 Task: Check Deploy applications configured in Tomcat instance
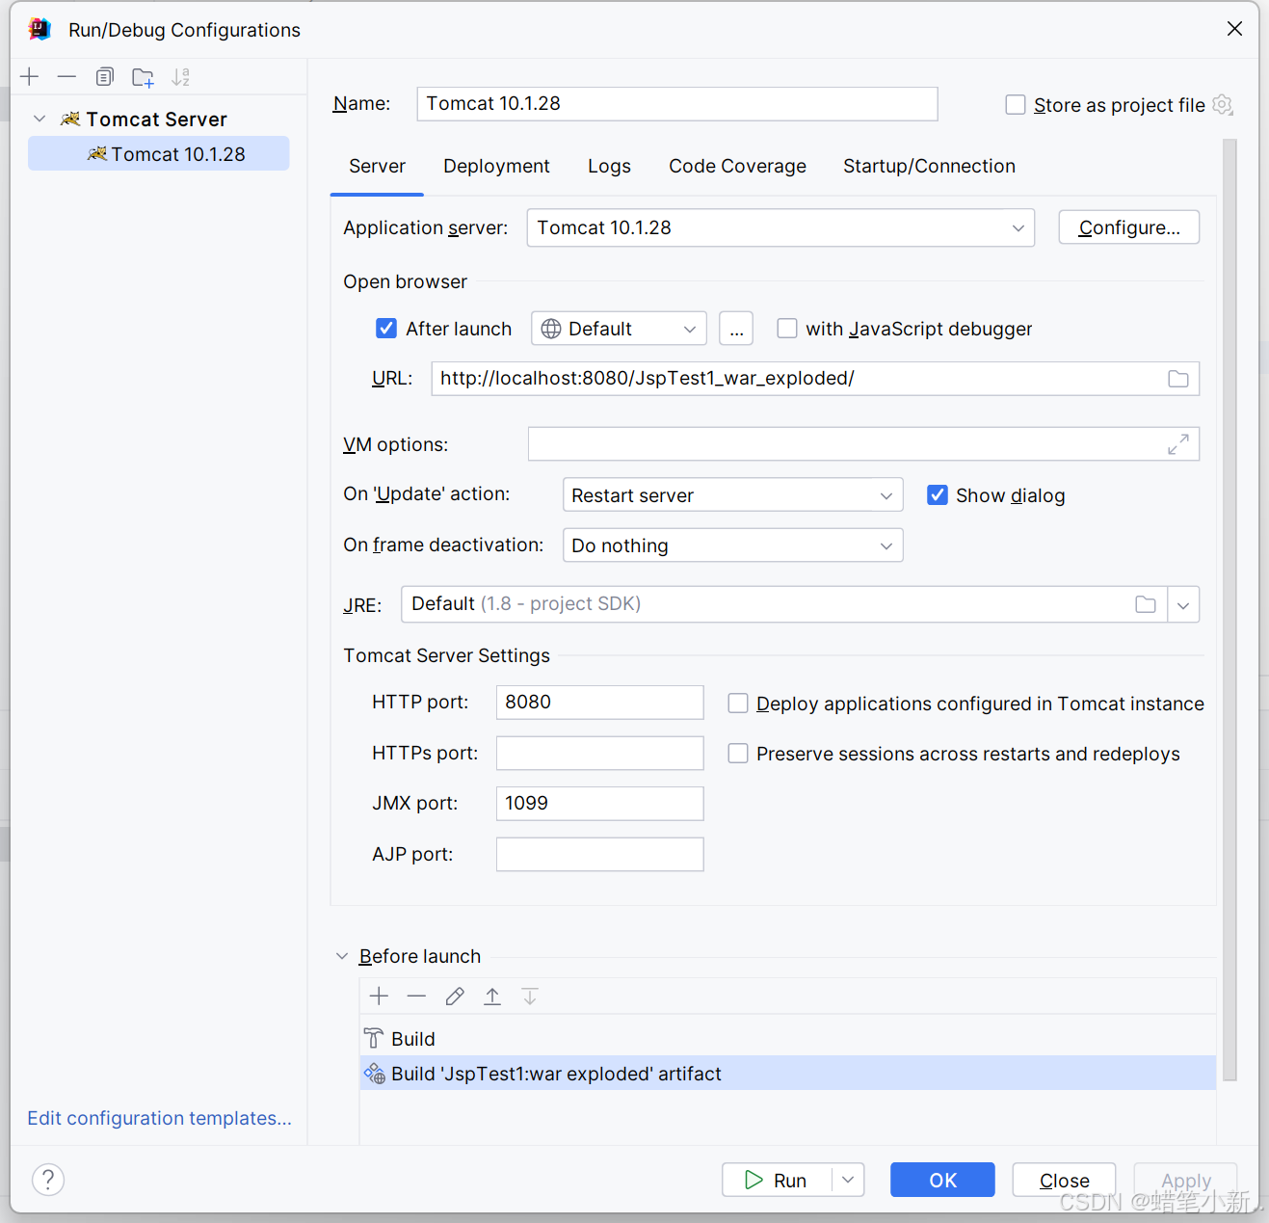(738, 704)
